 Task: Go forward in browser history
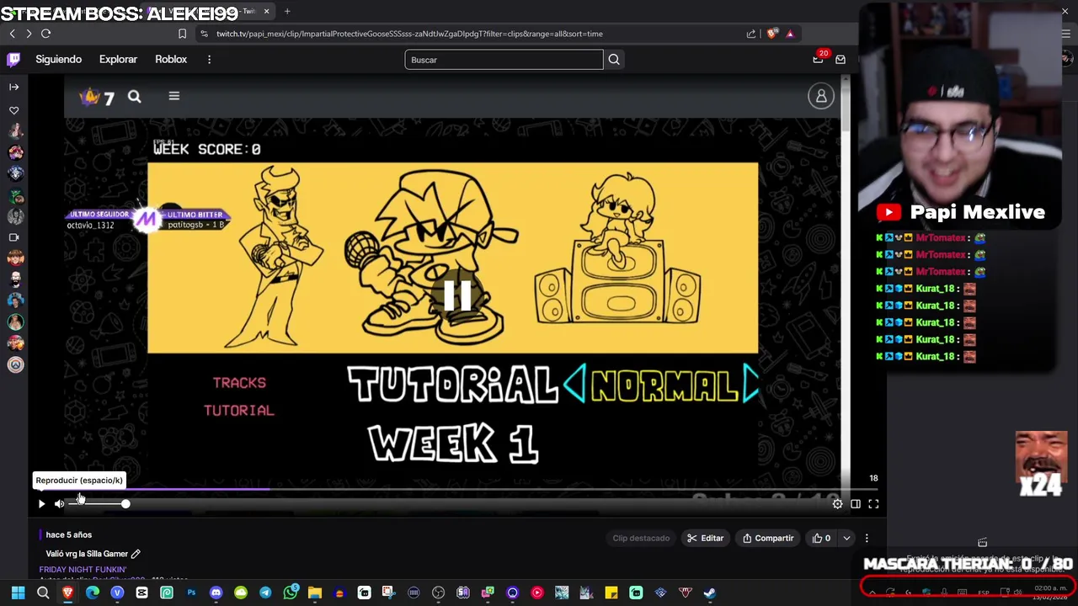click(x=29, y=34)
